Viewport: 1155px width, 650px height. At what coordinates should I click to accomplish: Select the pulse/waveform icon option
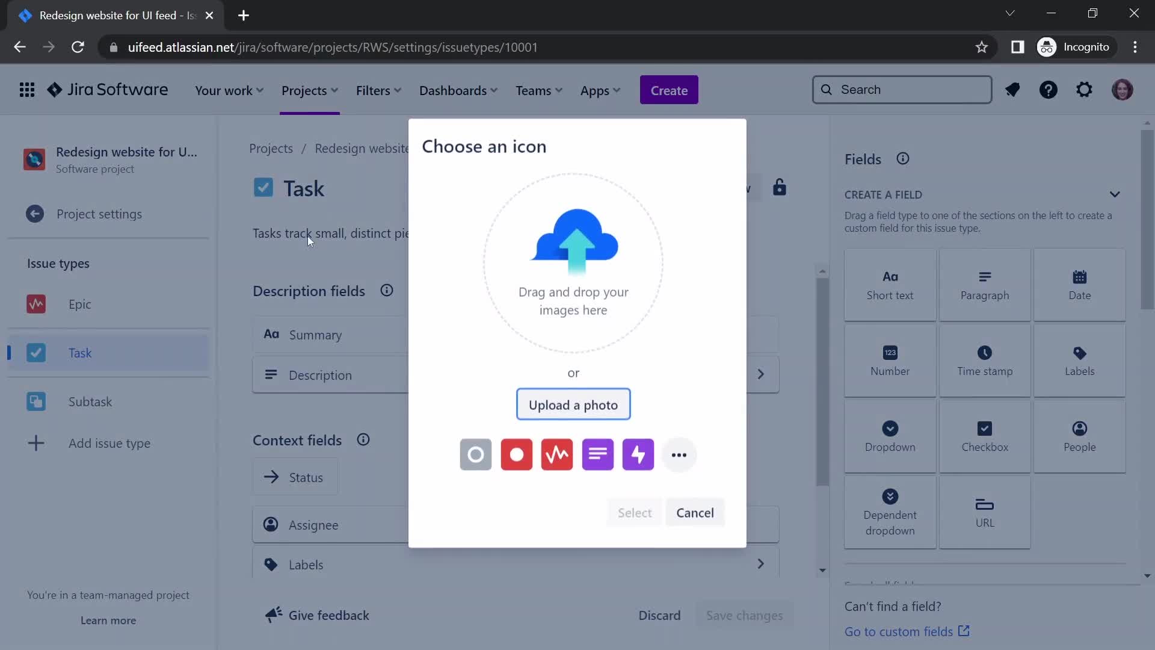(558, 454)
